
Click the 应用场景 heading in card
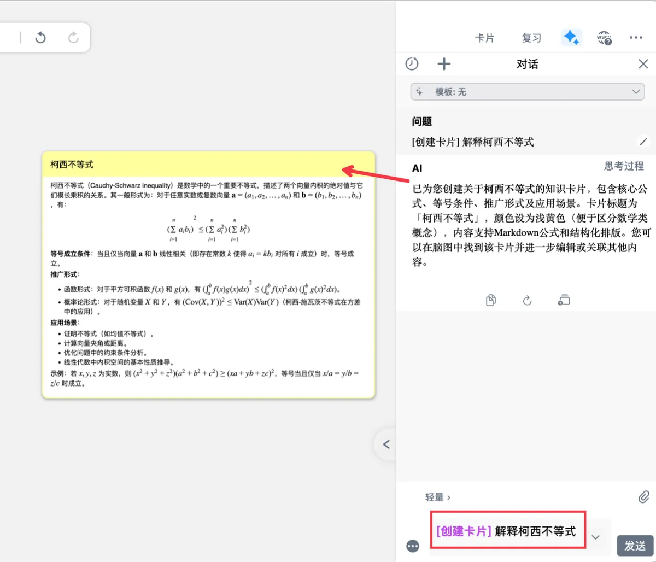click(x=65, y=323)
